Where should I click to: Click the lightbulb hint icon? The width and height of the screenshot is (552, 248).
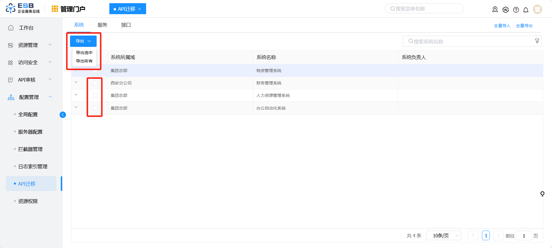point(542,194)
